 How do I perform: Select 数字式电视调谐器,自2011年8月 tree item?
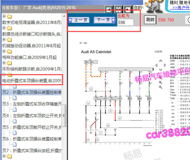(32, 22)
